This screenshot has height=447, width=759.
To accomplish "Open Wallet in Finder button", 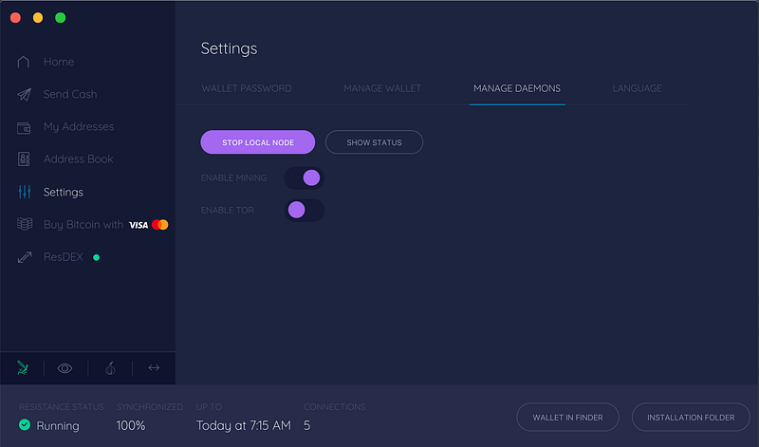I will [x=567, y=417].
